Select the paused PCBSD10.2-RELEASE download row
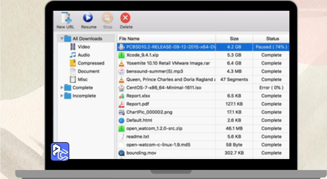 (x=170, y=47)
